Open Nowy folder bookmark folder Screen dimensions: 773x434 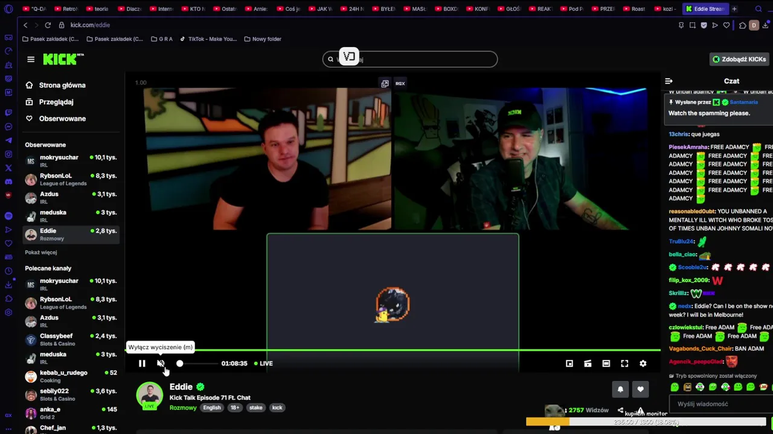263,39
